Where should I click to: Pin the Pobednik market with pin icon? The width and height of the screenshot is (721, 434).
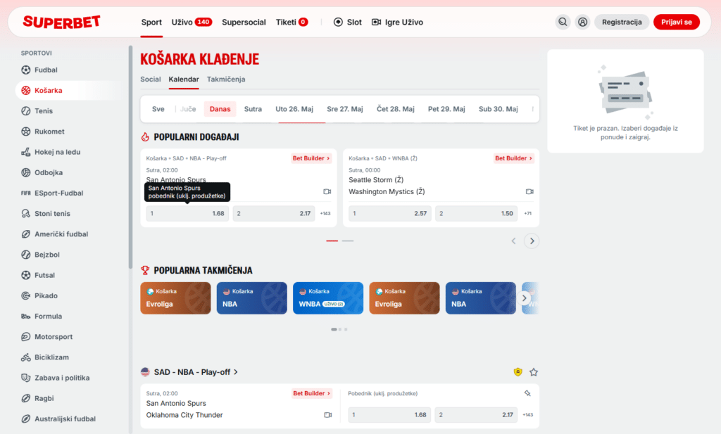[x=527, y=393]
